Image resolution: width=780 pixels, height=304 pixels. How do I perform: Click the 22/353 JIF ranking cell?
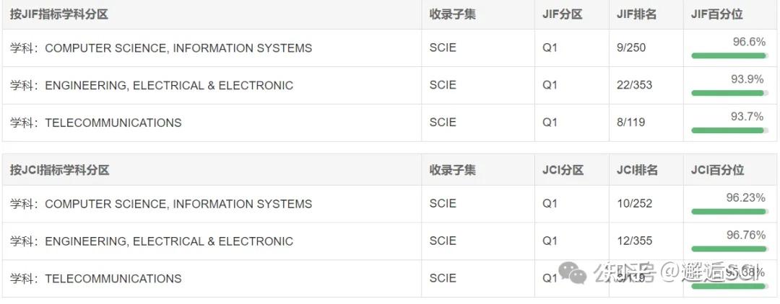tap(634, 85)
